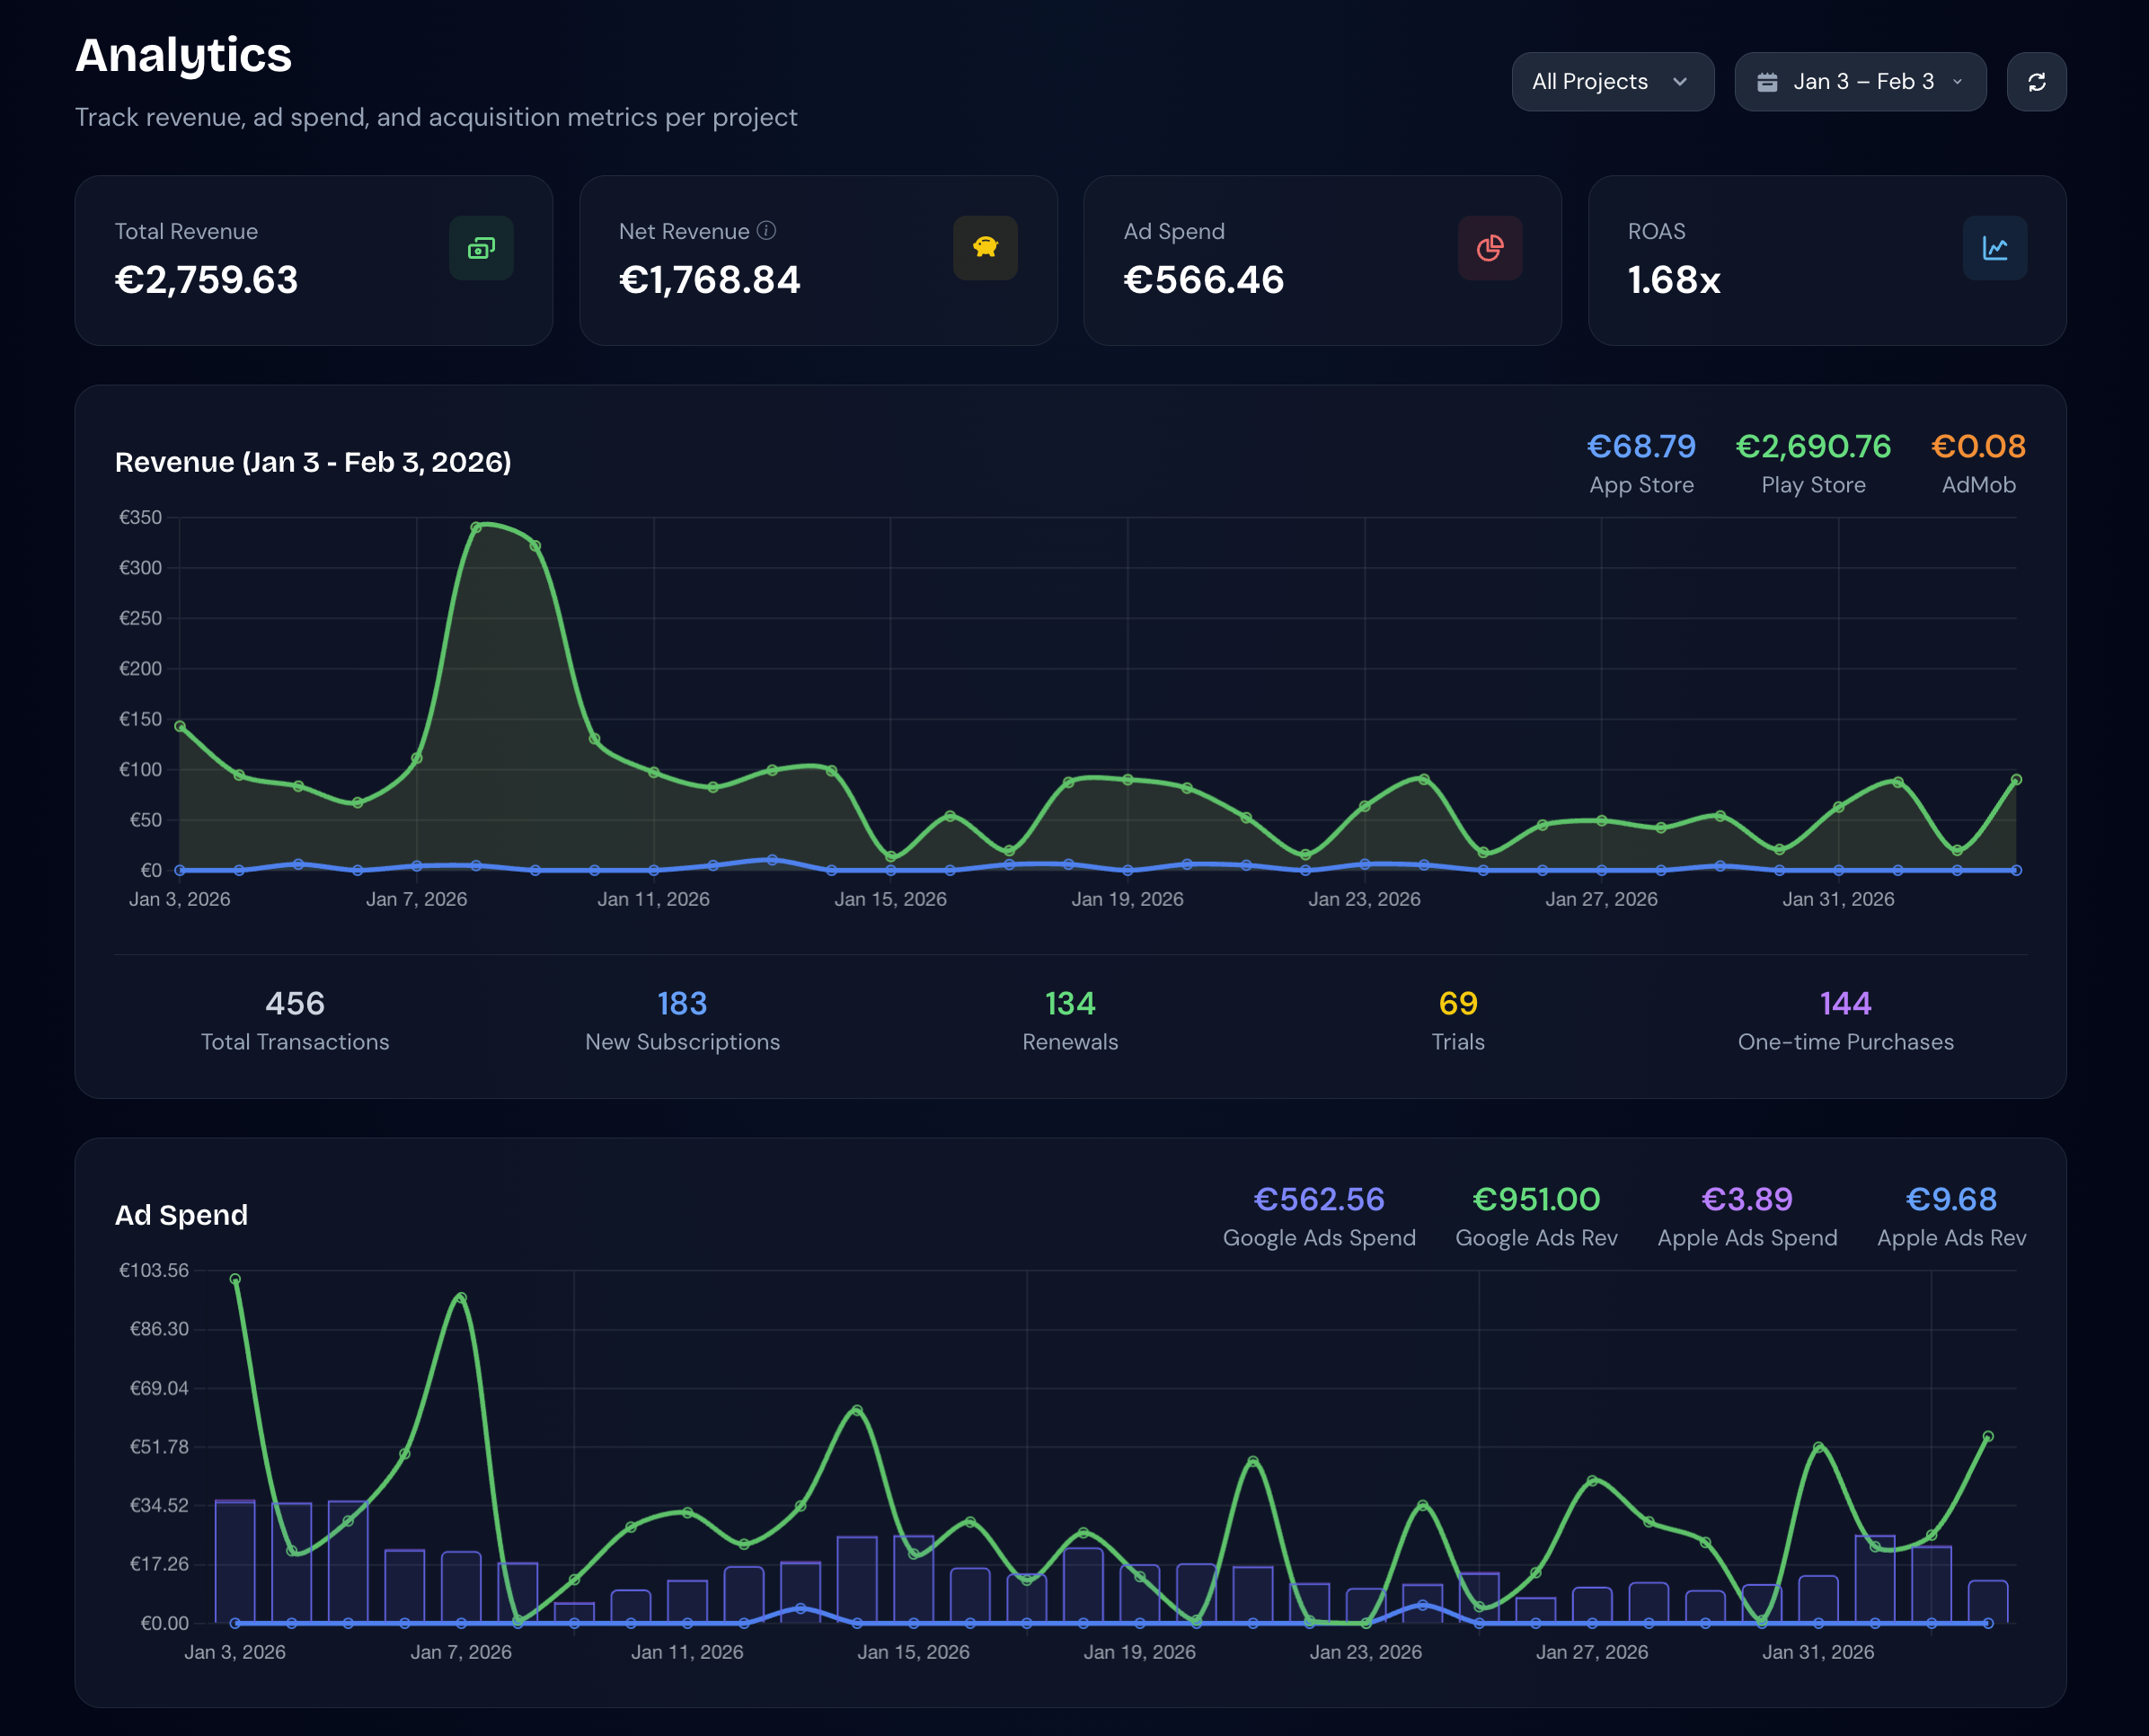Click the calendar icon in the date range picker
Screen dimensions: 2149x1736
pyautogui.click(x=1769, y=82)
